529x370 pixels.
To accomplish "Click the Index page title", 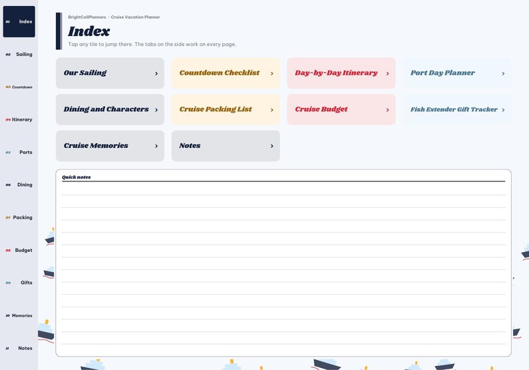I will tap(89, 31).
